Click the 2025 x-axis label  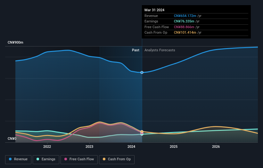pyautogui.click(x=174, y=147)
